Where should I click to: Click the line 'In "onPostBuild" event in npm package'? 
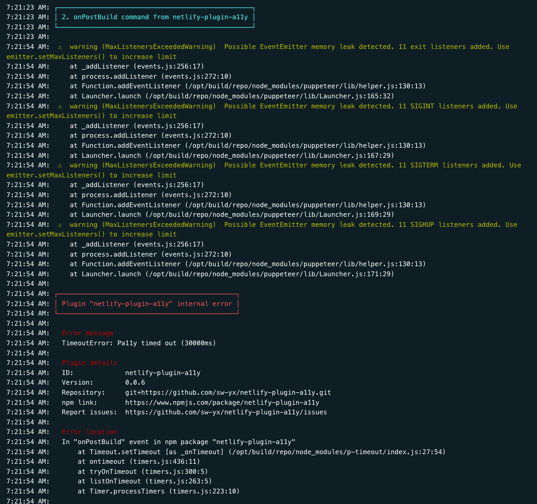178,442
